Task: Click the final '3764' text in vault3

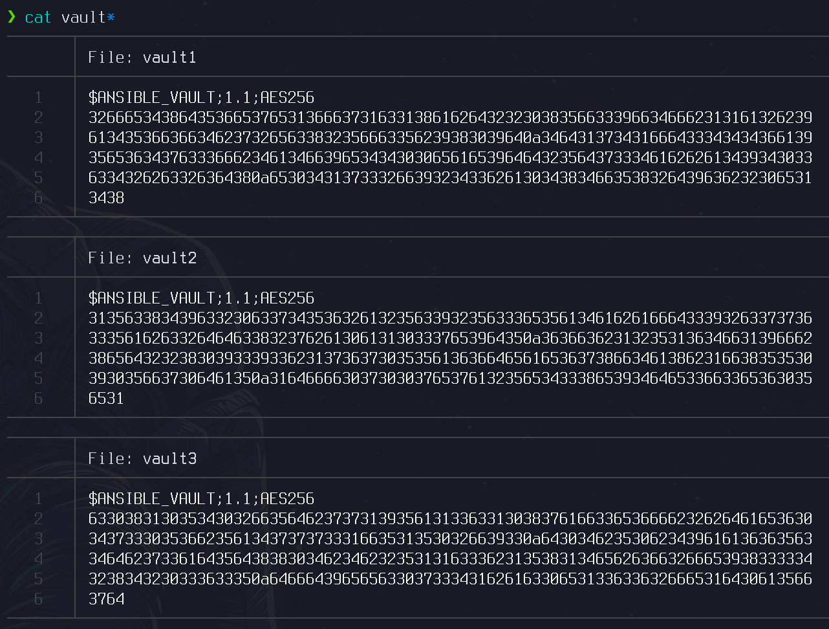Action: point(106,599)
